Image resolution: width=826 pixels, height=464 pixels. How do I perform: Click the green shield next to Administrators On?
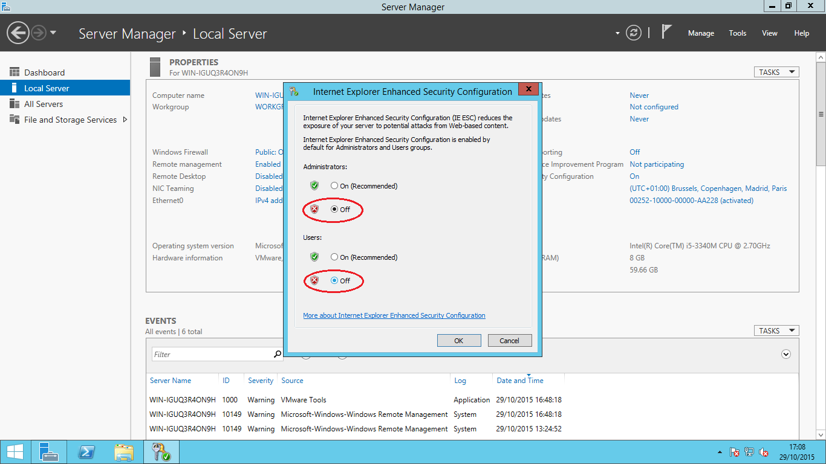click(314, 185)
